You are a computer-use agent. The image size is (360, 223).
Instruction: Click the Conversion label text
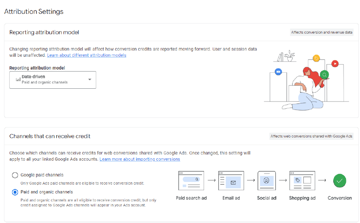point(340,198)
